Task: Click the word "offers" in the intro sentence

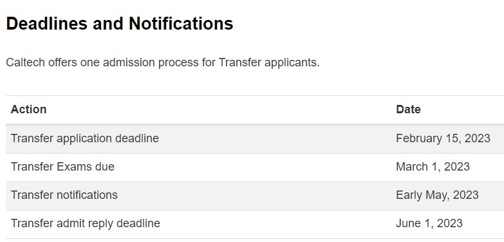Action: [62, 62]
